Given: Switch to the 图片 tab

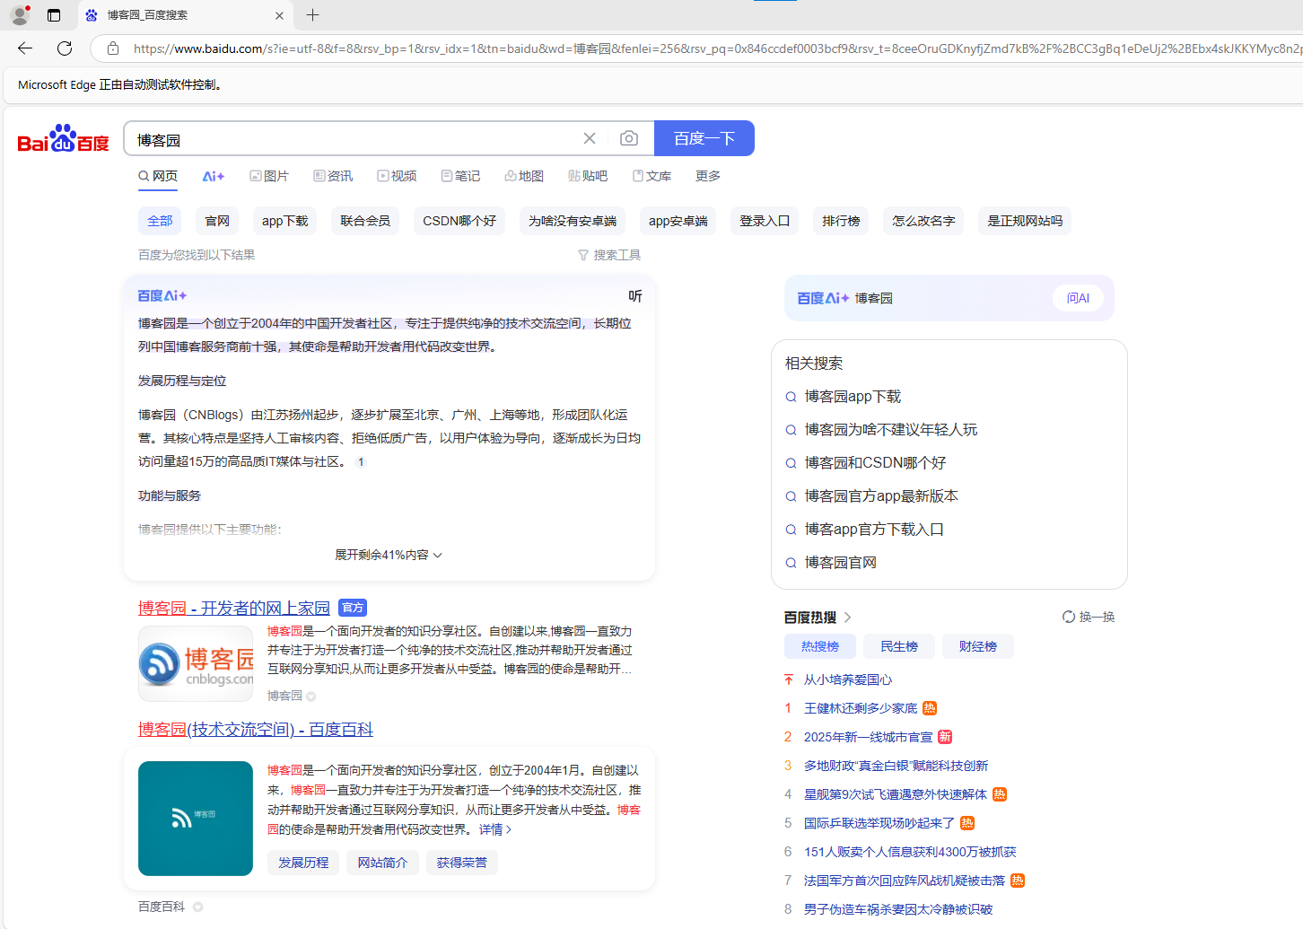Looking at the screenshot, I should coord(269,176).
